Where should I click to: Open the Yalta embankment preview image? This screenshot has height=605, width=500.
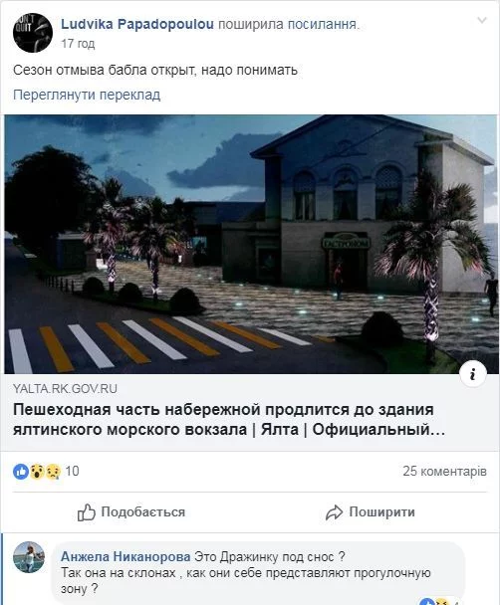point(251,244)
